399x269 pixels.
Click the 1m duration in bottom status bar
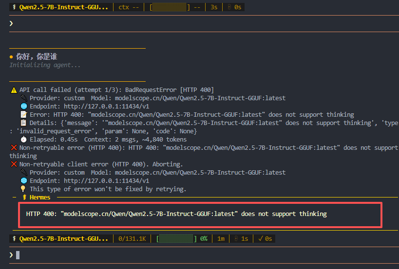point(221,239)
